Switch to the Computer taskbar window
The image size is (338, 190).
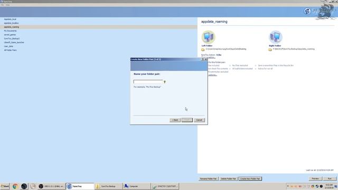136,186
